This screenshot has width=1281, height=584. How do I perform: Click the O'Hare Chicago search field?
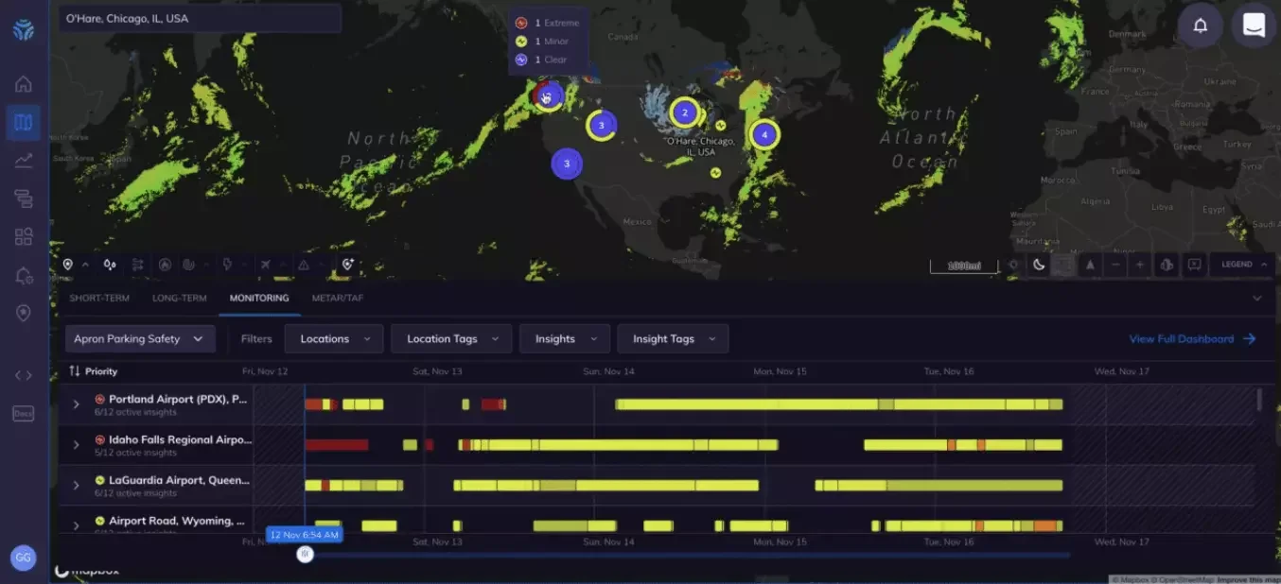[199, 18]
